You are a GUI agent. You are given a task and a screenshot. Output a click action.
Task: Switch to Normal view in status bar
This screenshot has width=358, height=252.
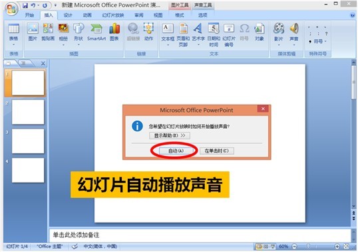click(259, 247)
